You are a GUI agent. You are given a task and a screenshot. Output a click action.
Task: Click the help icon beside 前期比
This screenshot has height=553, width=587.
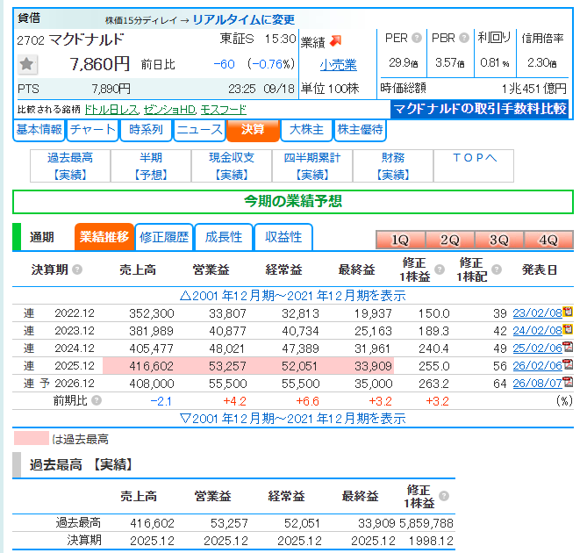97,400
